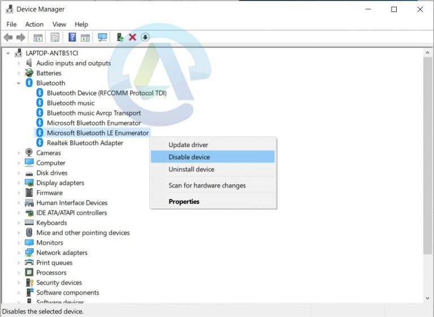Select Microsoft Bluetooth LE Enumerator
The height and width of the screenshot is (317, 434).
98,133
